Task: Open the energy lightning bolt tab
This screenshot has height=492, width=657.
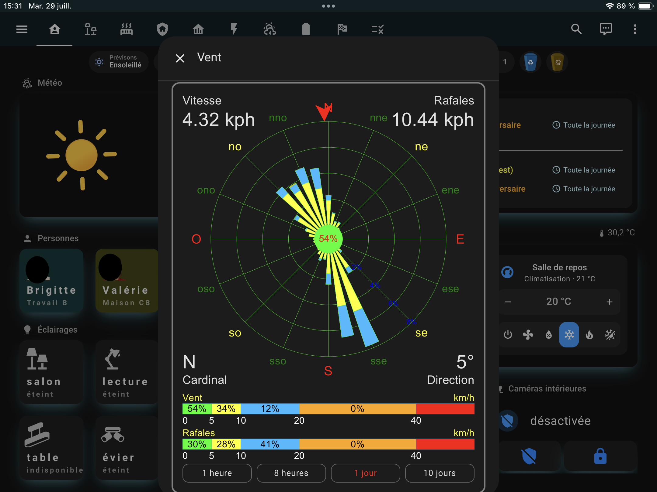Action: [234, 29]
